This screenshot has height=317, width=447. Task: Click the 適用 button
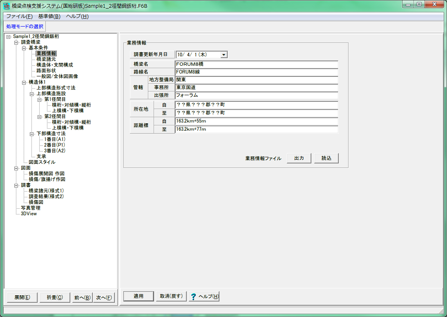139,296
